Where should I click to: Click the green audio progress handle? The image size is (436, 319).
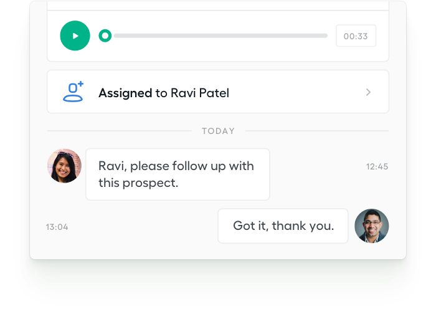click(105, 36)
